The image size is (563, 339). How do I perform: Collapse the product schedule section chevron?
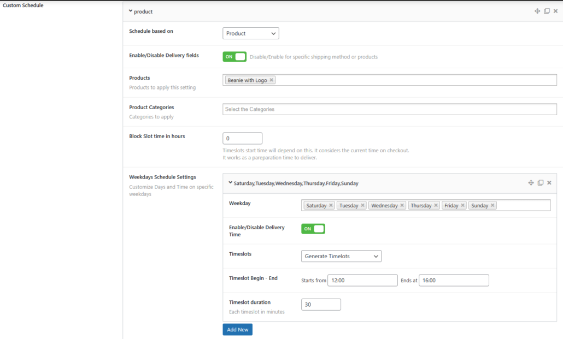point(131,11)
